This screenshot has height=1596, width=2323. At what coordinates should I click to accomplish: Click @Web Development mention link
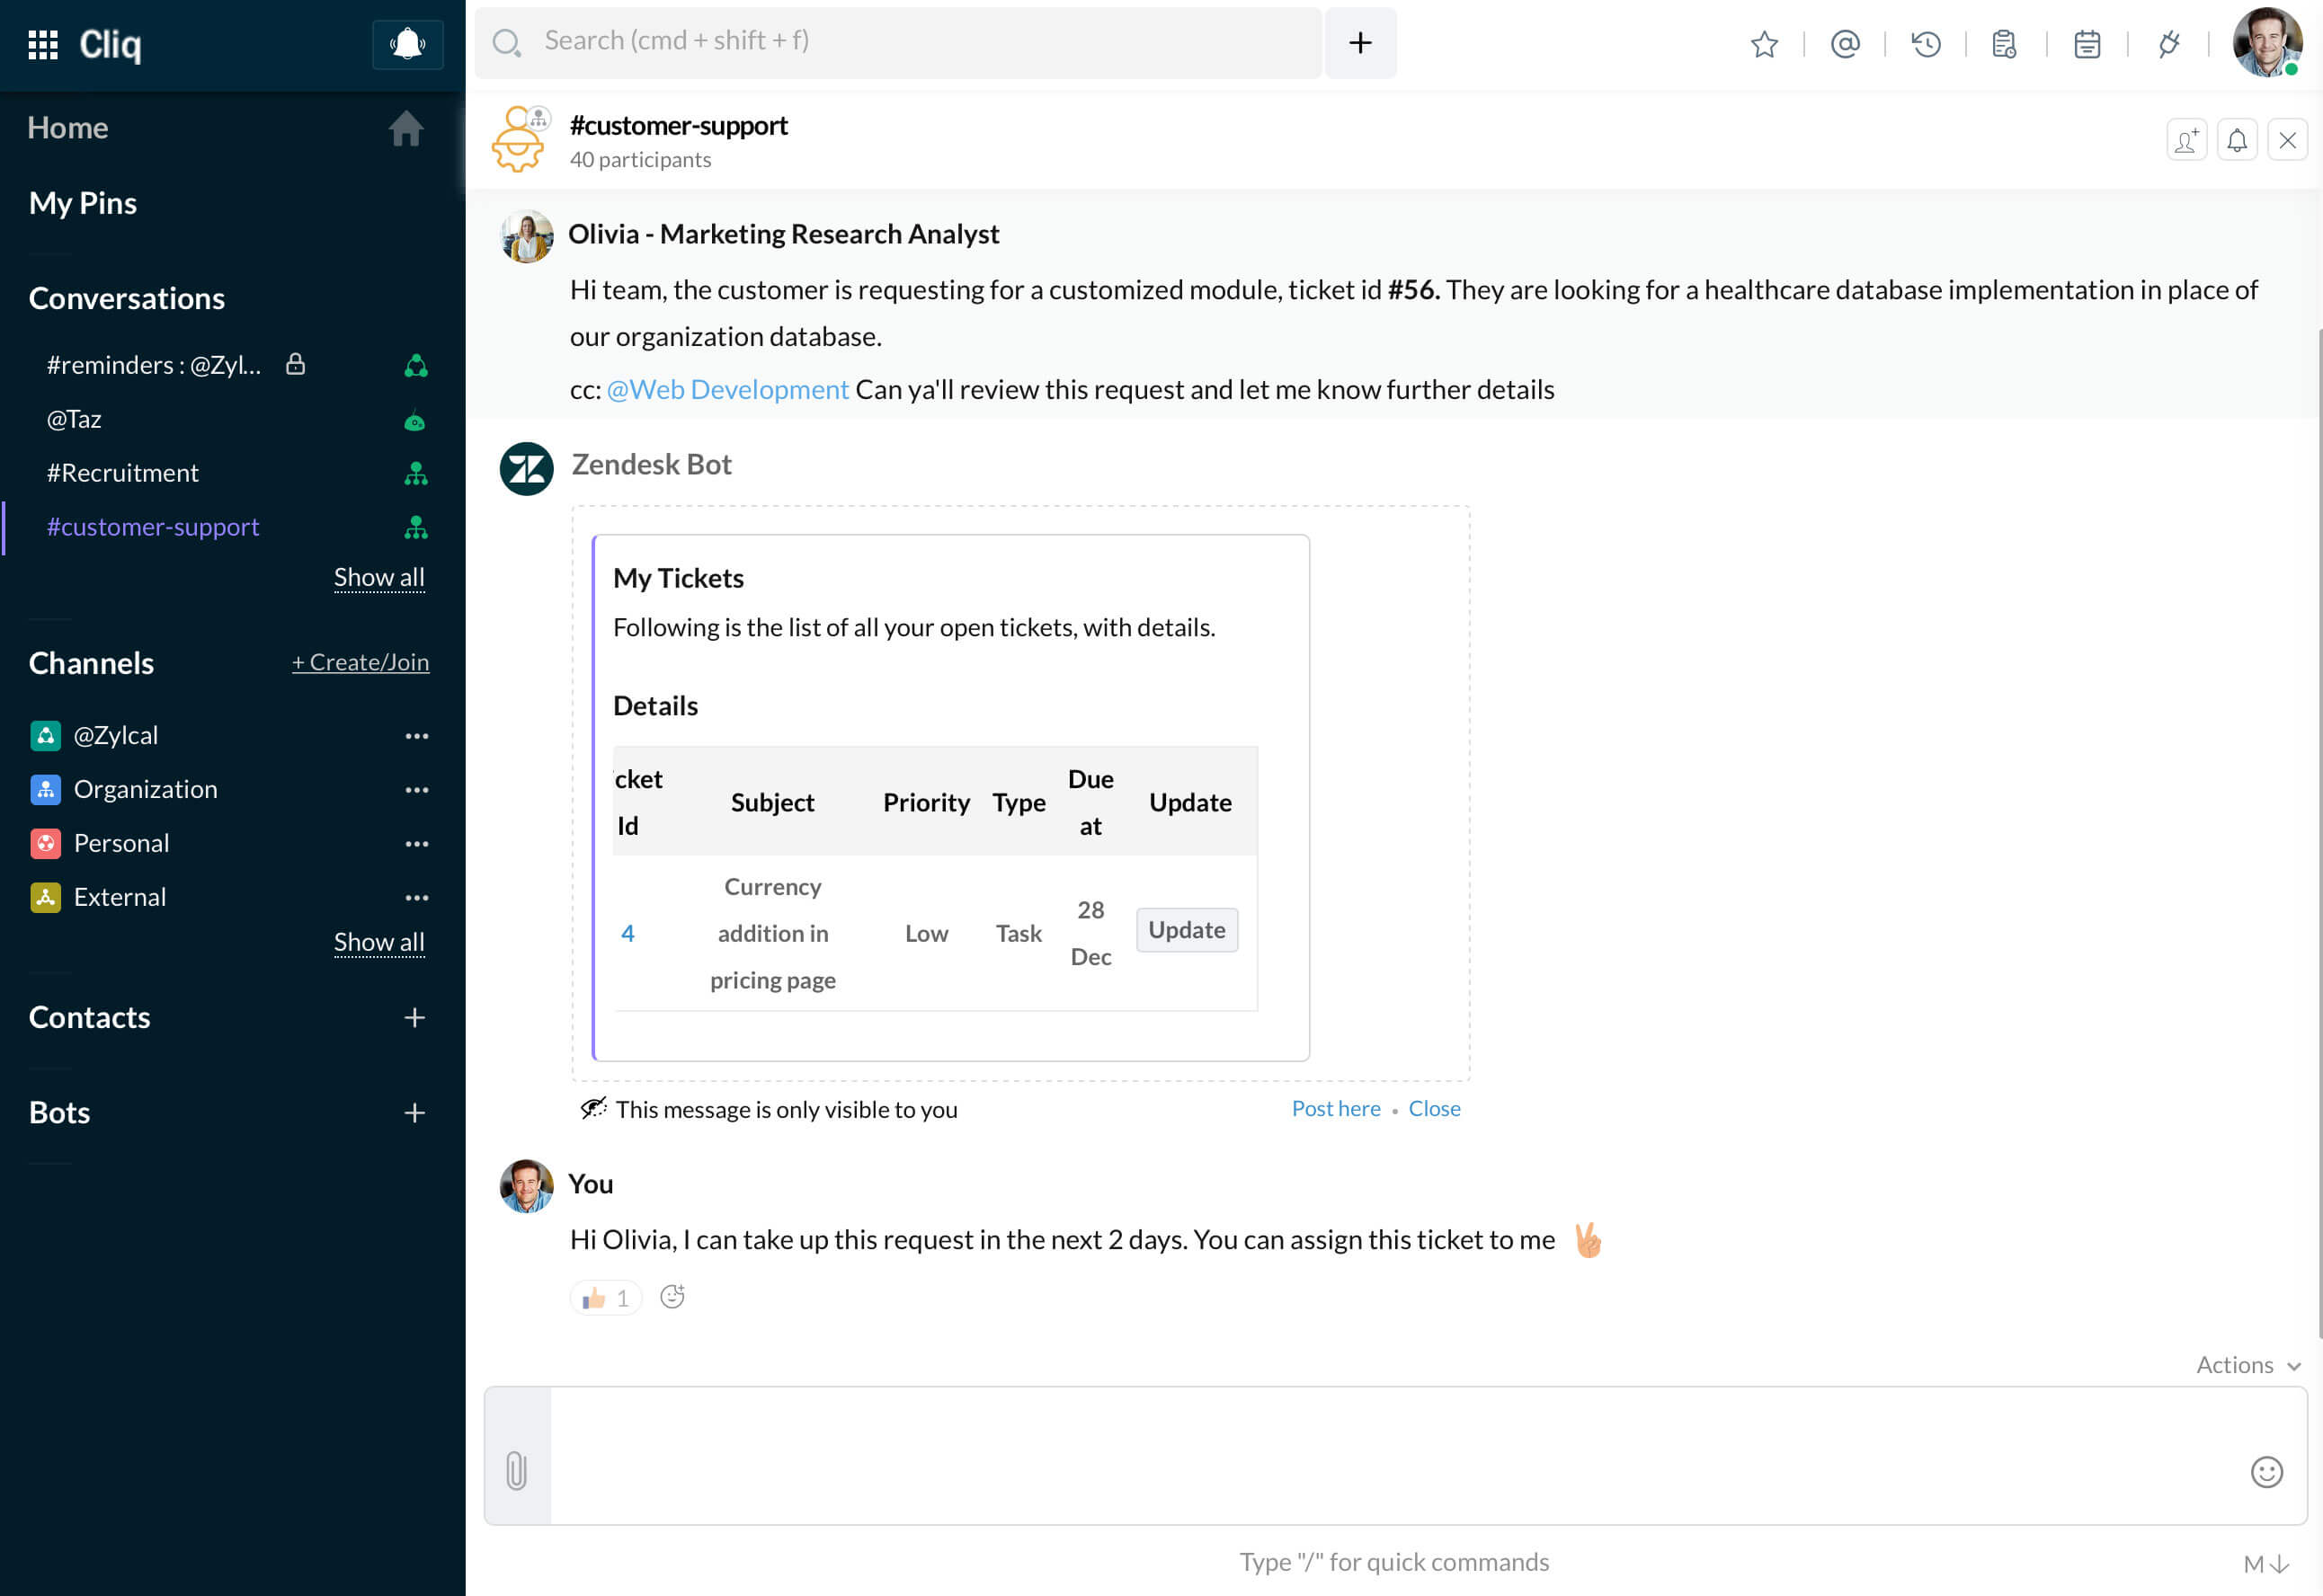pos(727,389)
